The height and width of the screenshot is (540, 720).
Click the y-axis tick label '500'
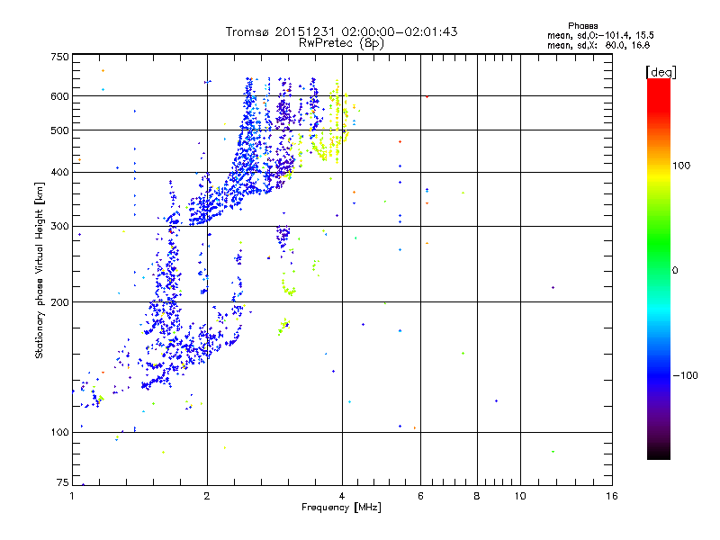coord(59,130)
